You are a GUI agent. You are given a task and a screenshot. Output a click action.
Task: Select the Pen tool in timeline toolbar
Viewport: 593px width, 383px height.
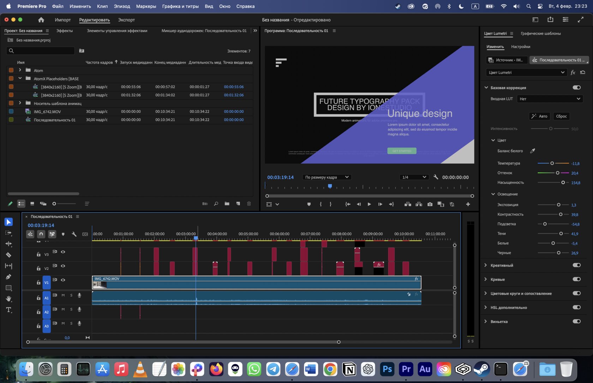click(x=8, y=277)
